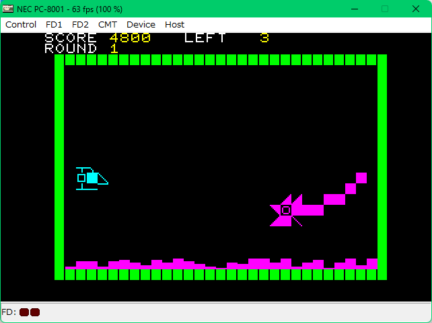Click the second FD drive access indicator
Image resolution: width=432 pixels, height=323 pixels.
35,312
